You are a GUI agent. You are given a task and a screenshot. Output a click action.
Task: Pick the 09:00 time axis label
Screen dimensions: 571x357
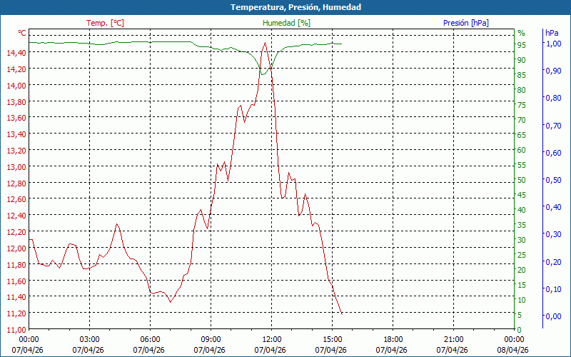pyautogui.click(x=211, y=339)
